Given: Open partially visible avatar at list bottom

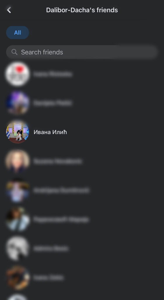Looking at the screenshot, I should pos(18,297).
